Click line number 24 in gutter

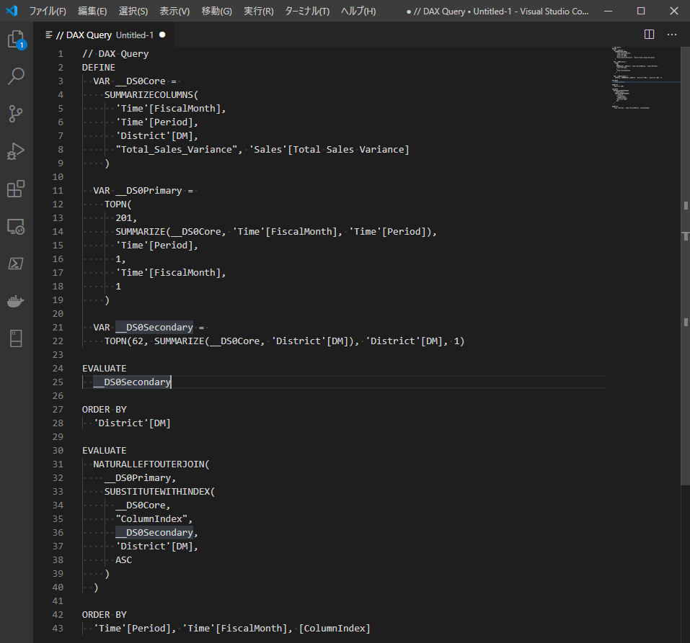coord(58,369)
